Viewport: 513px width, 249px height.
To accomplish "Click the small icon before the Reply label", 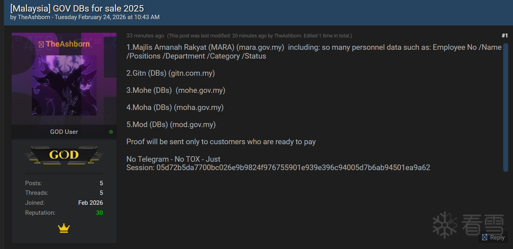I will pyautogui.click(x=485, y=237).
